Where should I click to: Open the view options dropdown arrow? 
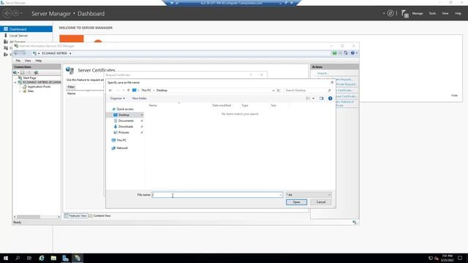pyautogui.click(x=313, y=99)
